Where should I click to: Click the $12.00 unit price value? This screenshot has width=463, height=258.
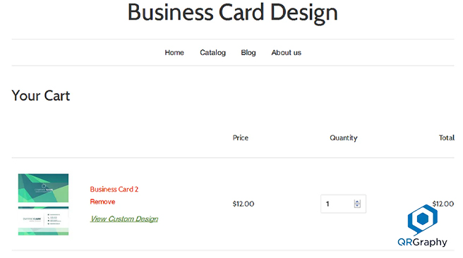click(x=243, y=204)
